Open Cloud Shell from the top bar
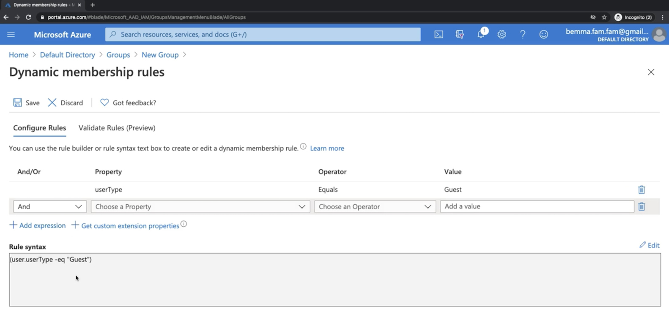669x315 pixels. tap(439, 35)
